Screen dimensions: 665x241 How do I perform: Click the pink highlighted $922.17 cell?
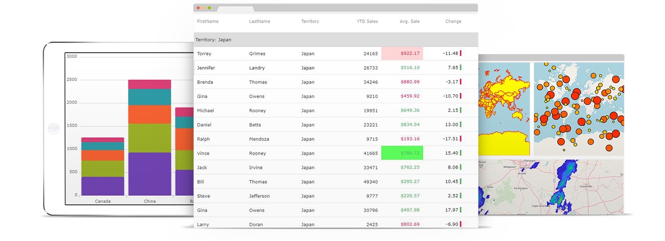(x=402, y=53)
